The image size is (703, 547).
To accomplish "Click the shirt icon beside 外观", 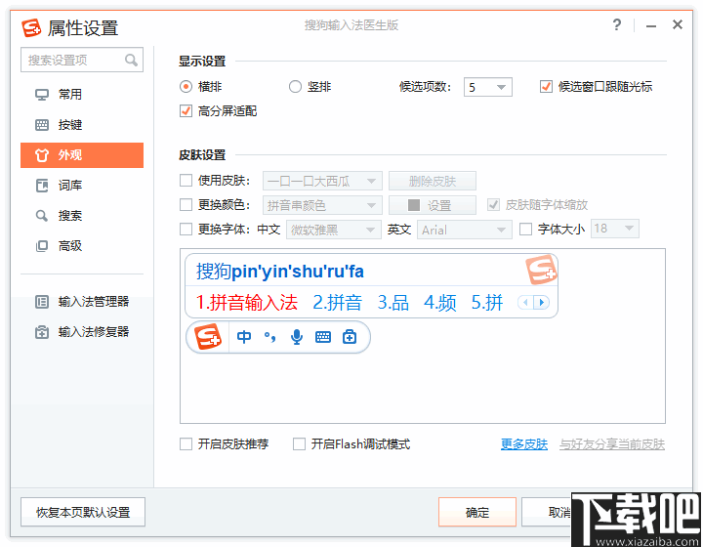I will 42,155.
